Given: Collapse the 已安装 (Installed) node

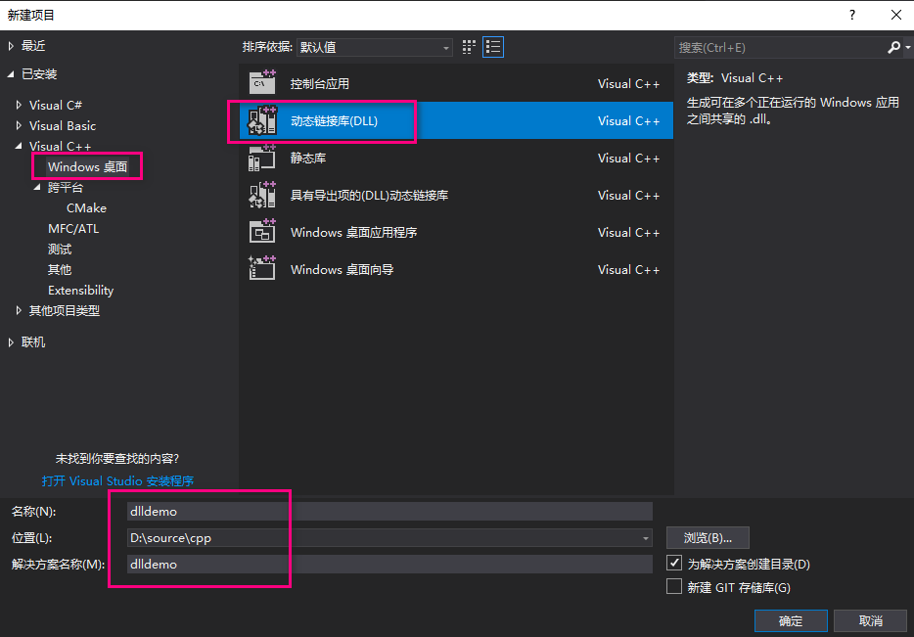Looking at the screenshot, I should coord(11,74).
